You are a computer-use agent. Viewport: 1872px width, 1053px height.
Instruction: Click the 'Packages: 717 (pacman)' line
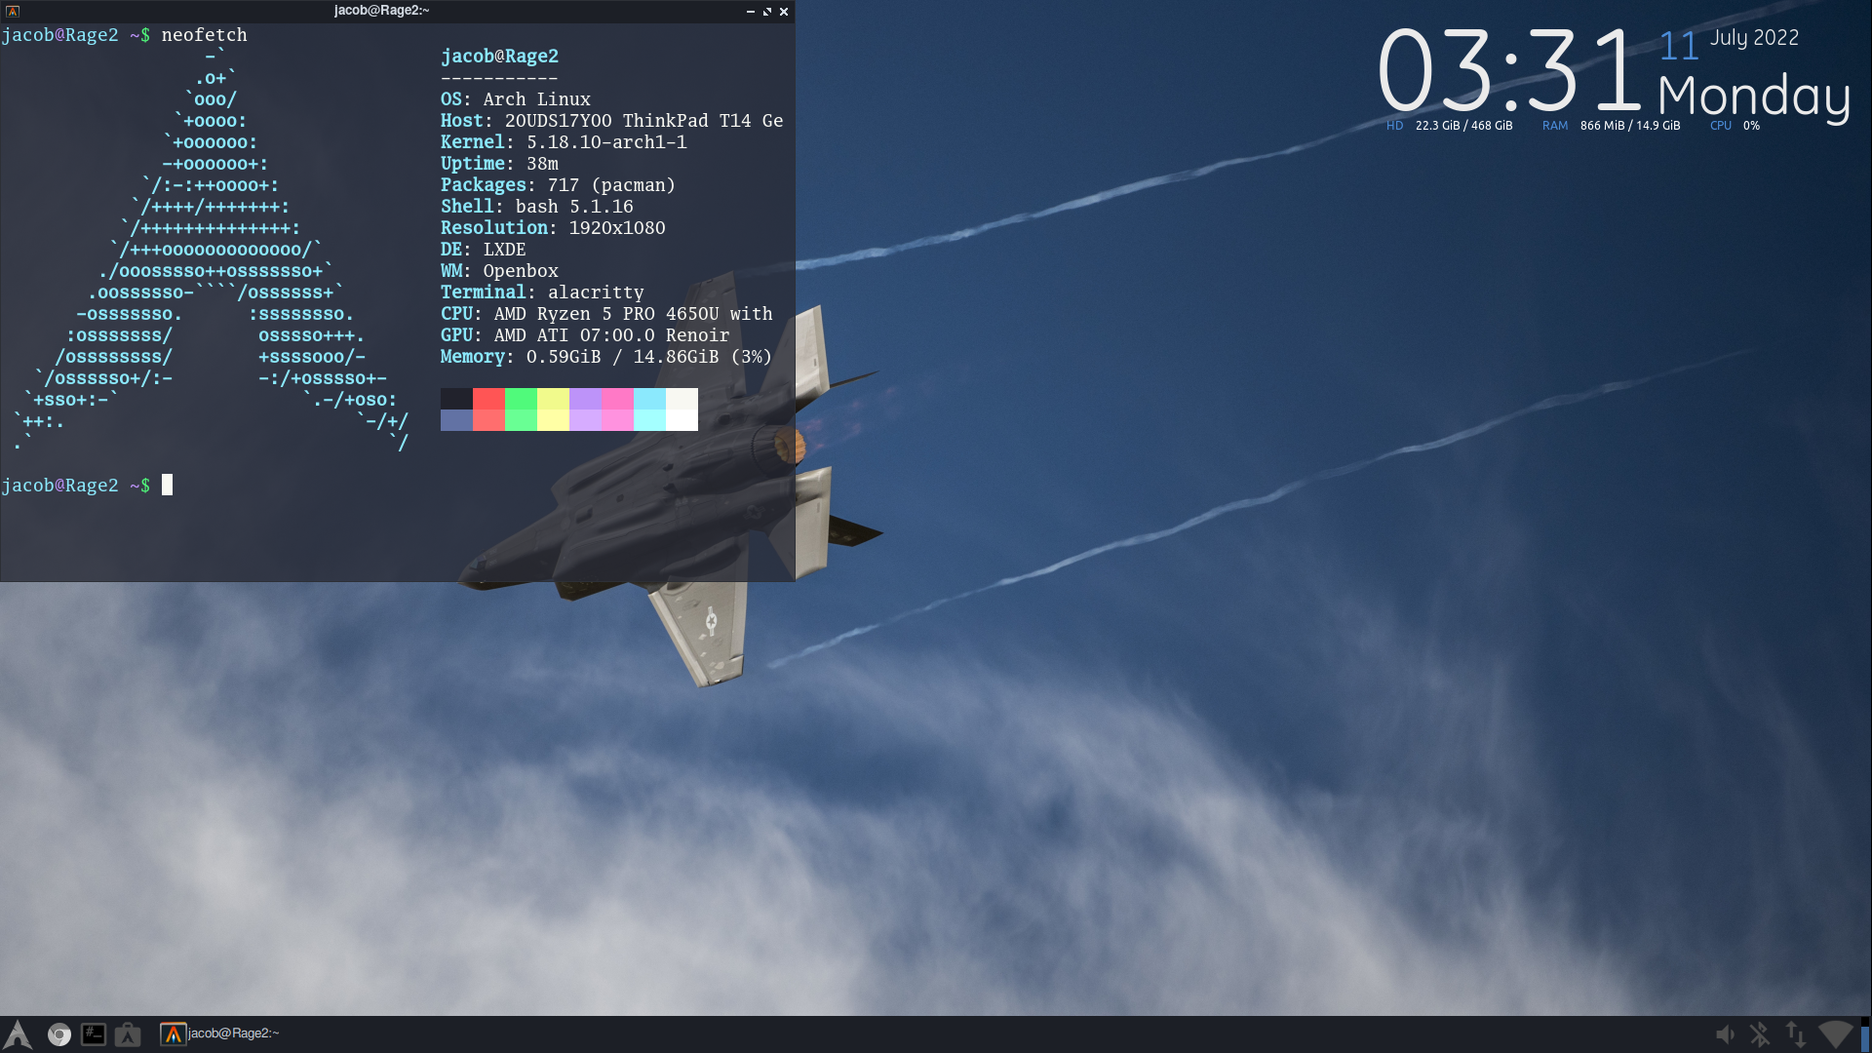pyautogui.click(x=558, y=185)
